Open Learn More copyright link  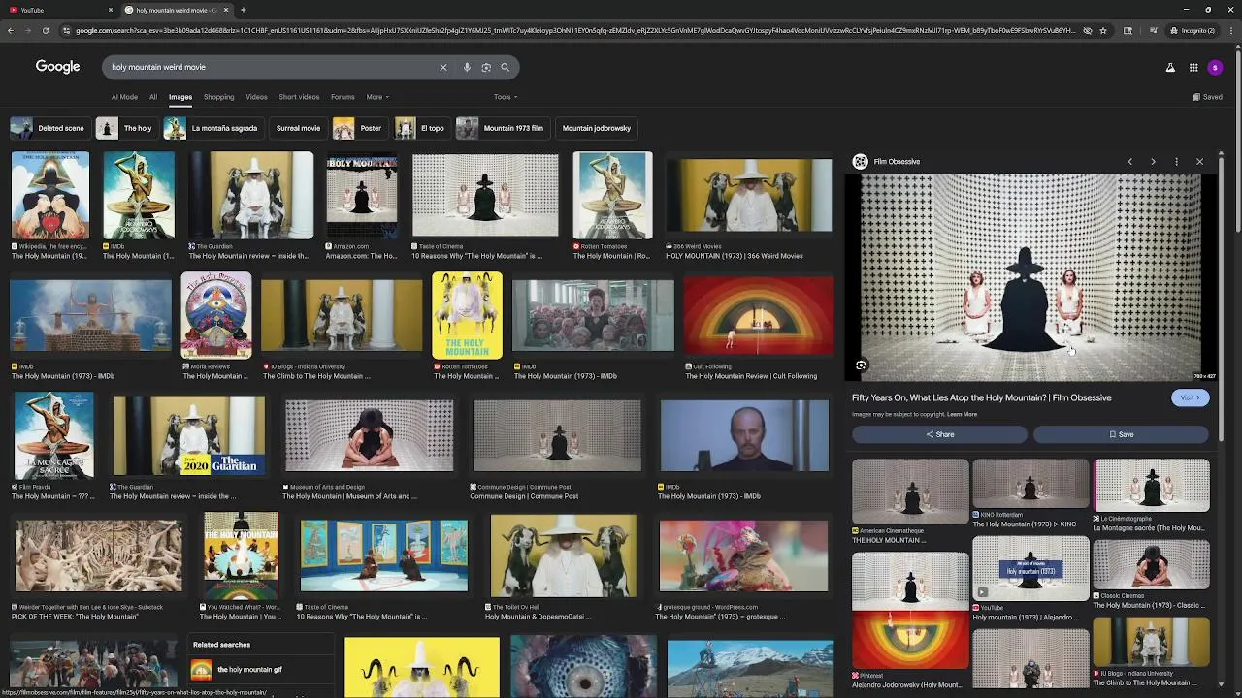(x=962, y=414)
